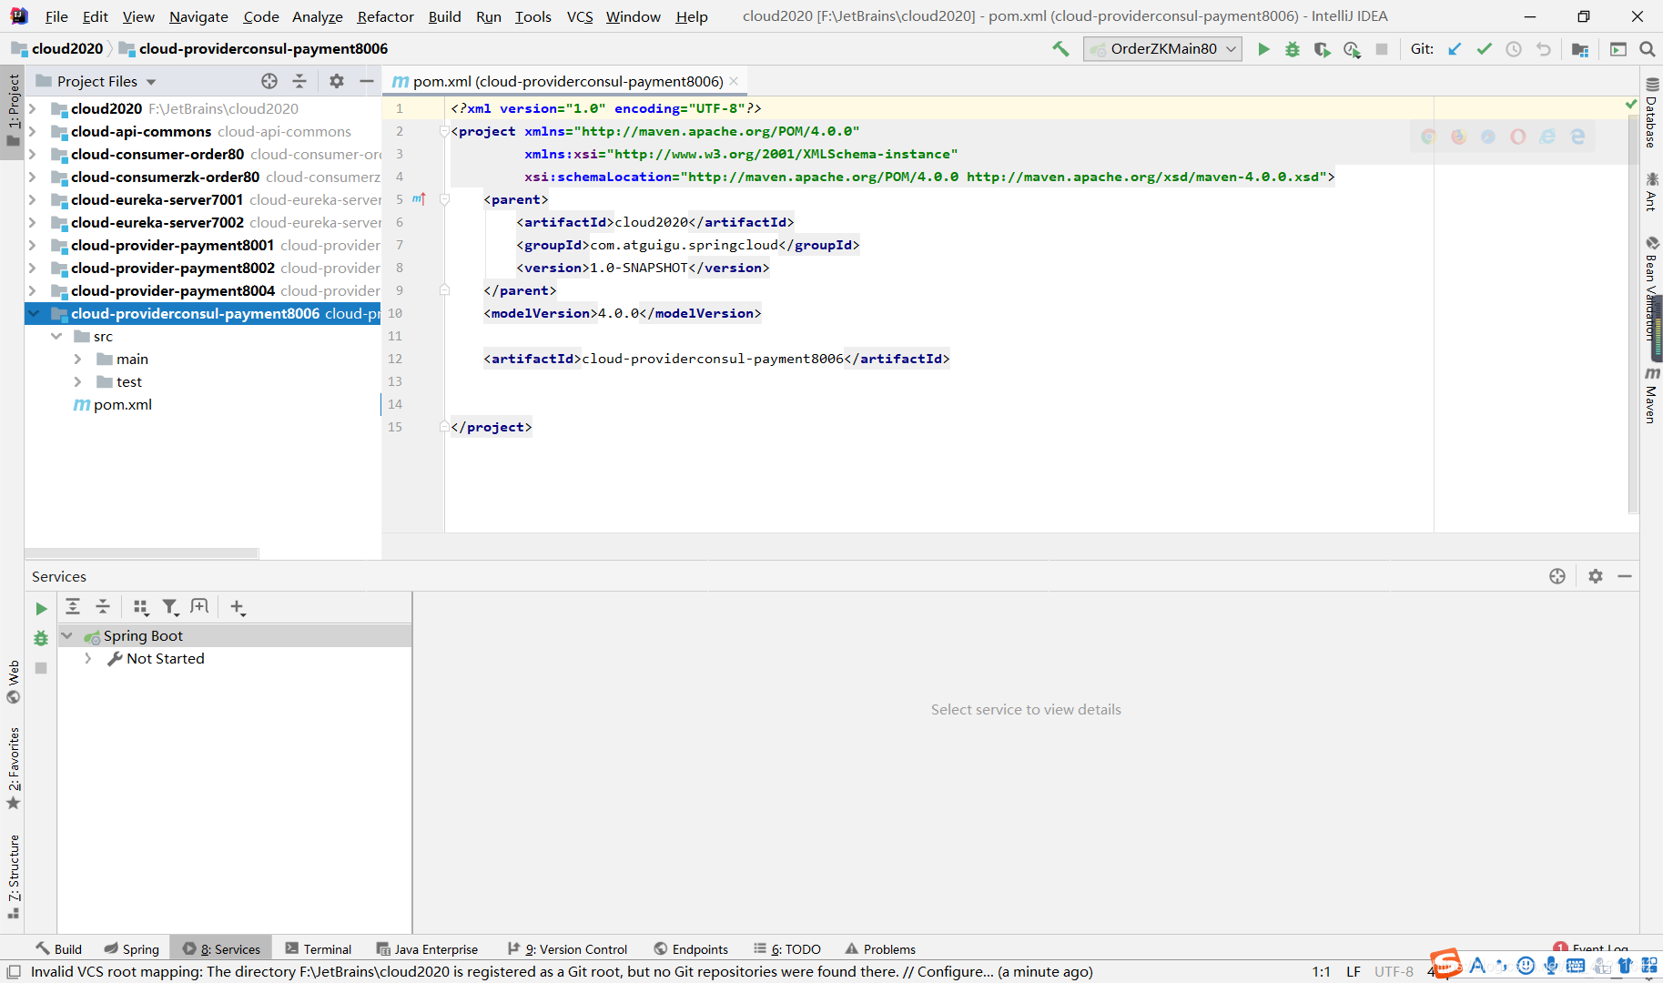Click the Project panel horizontal scrollbar
Screen dimensions: 1663x983
pos(142,552)
